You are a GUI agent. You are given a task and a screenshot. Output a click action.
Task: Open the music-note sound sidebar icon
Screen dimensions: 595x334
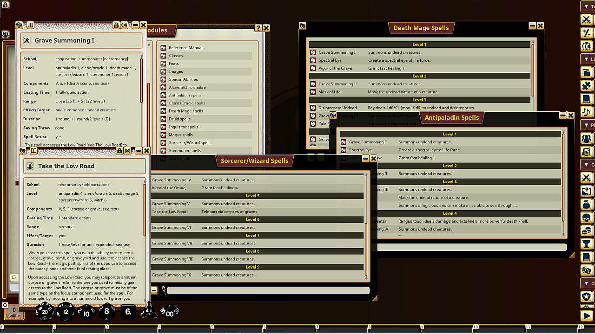click(586, 112)
